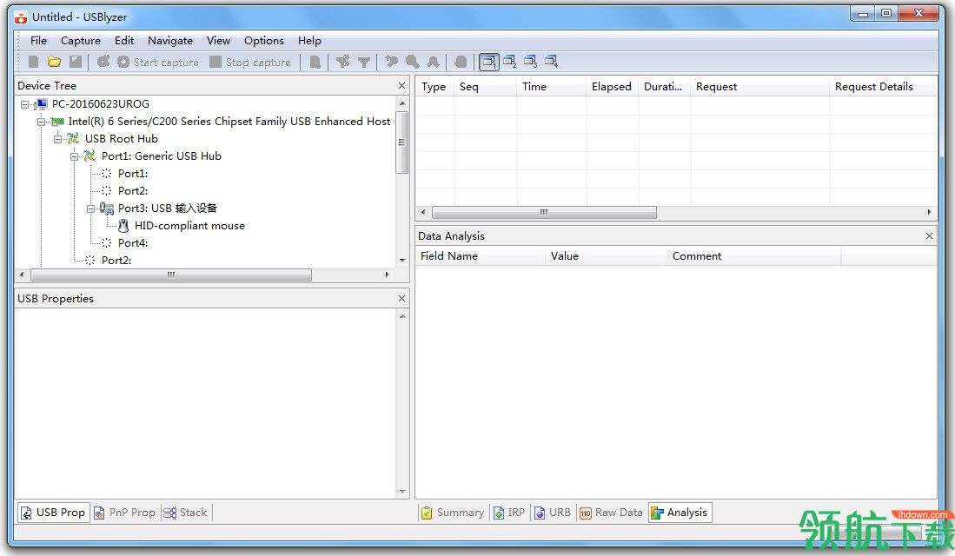Open the View menu

pyautogui.click(x=218, y=41)
